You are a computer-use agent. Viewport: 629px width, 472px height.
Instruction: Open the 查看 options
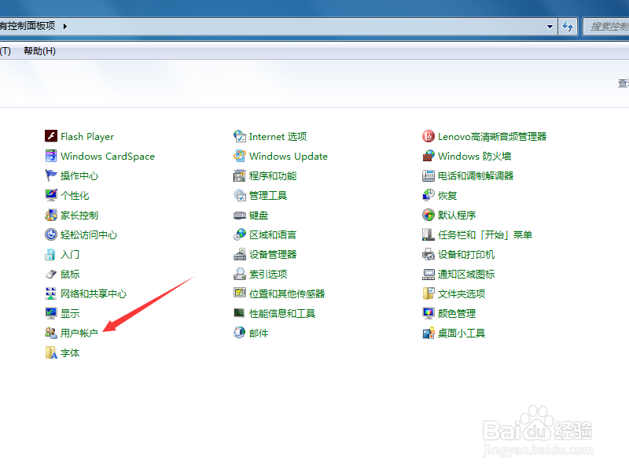pos(621,81)
